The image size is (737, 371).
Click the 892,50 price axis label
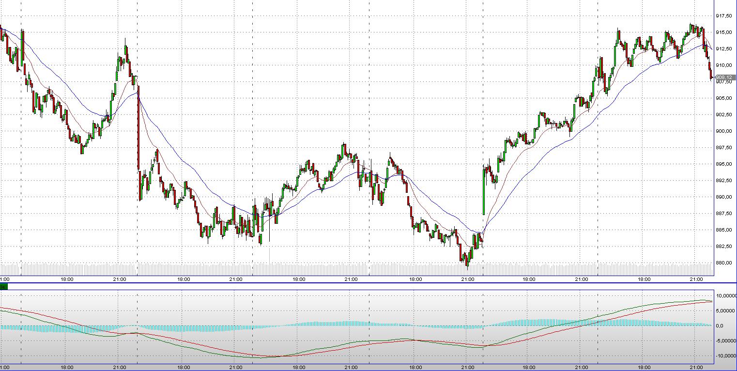(x=724, y=181)
